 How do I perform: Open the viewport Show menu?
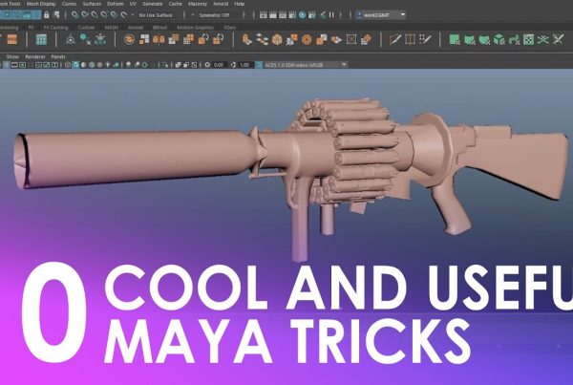[x=12, y=56]
